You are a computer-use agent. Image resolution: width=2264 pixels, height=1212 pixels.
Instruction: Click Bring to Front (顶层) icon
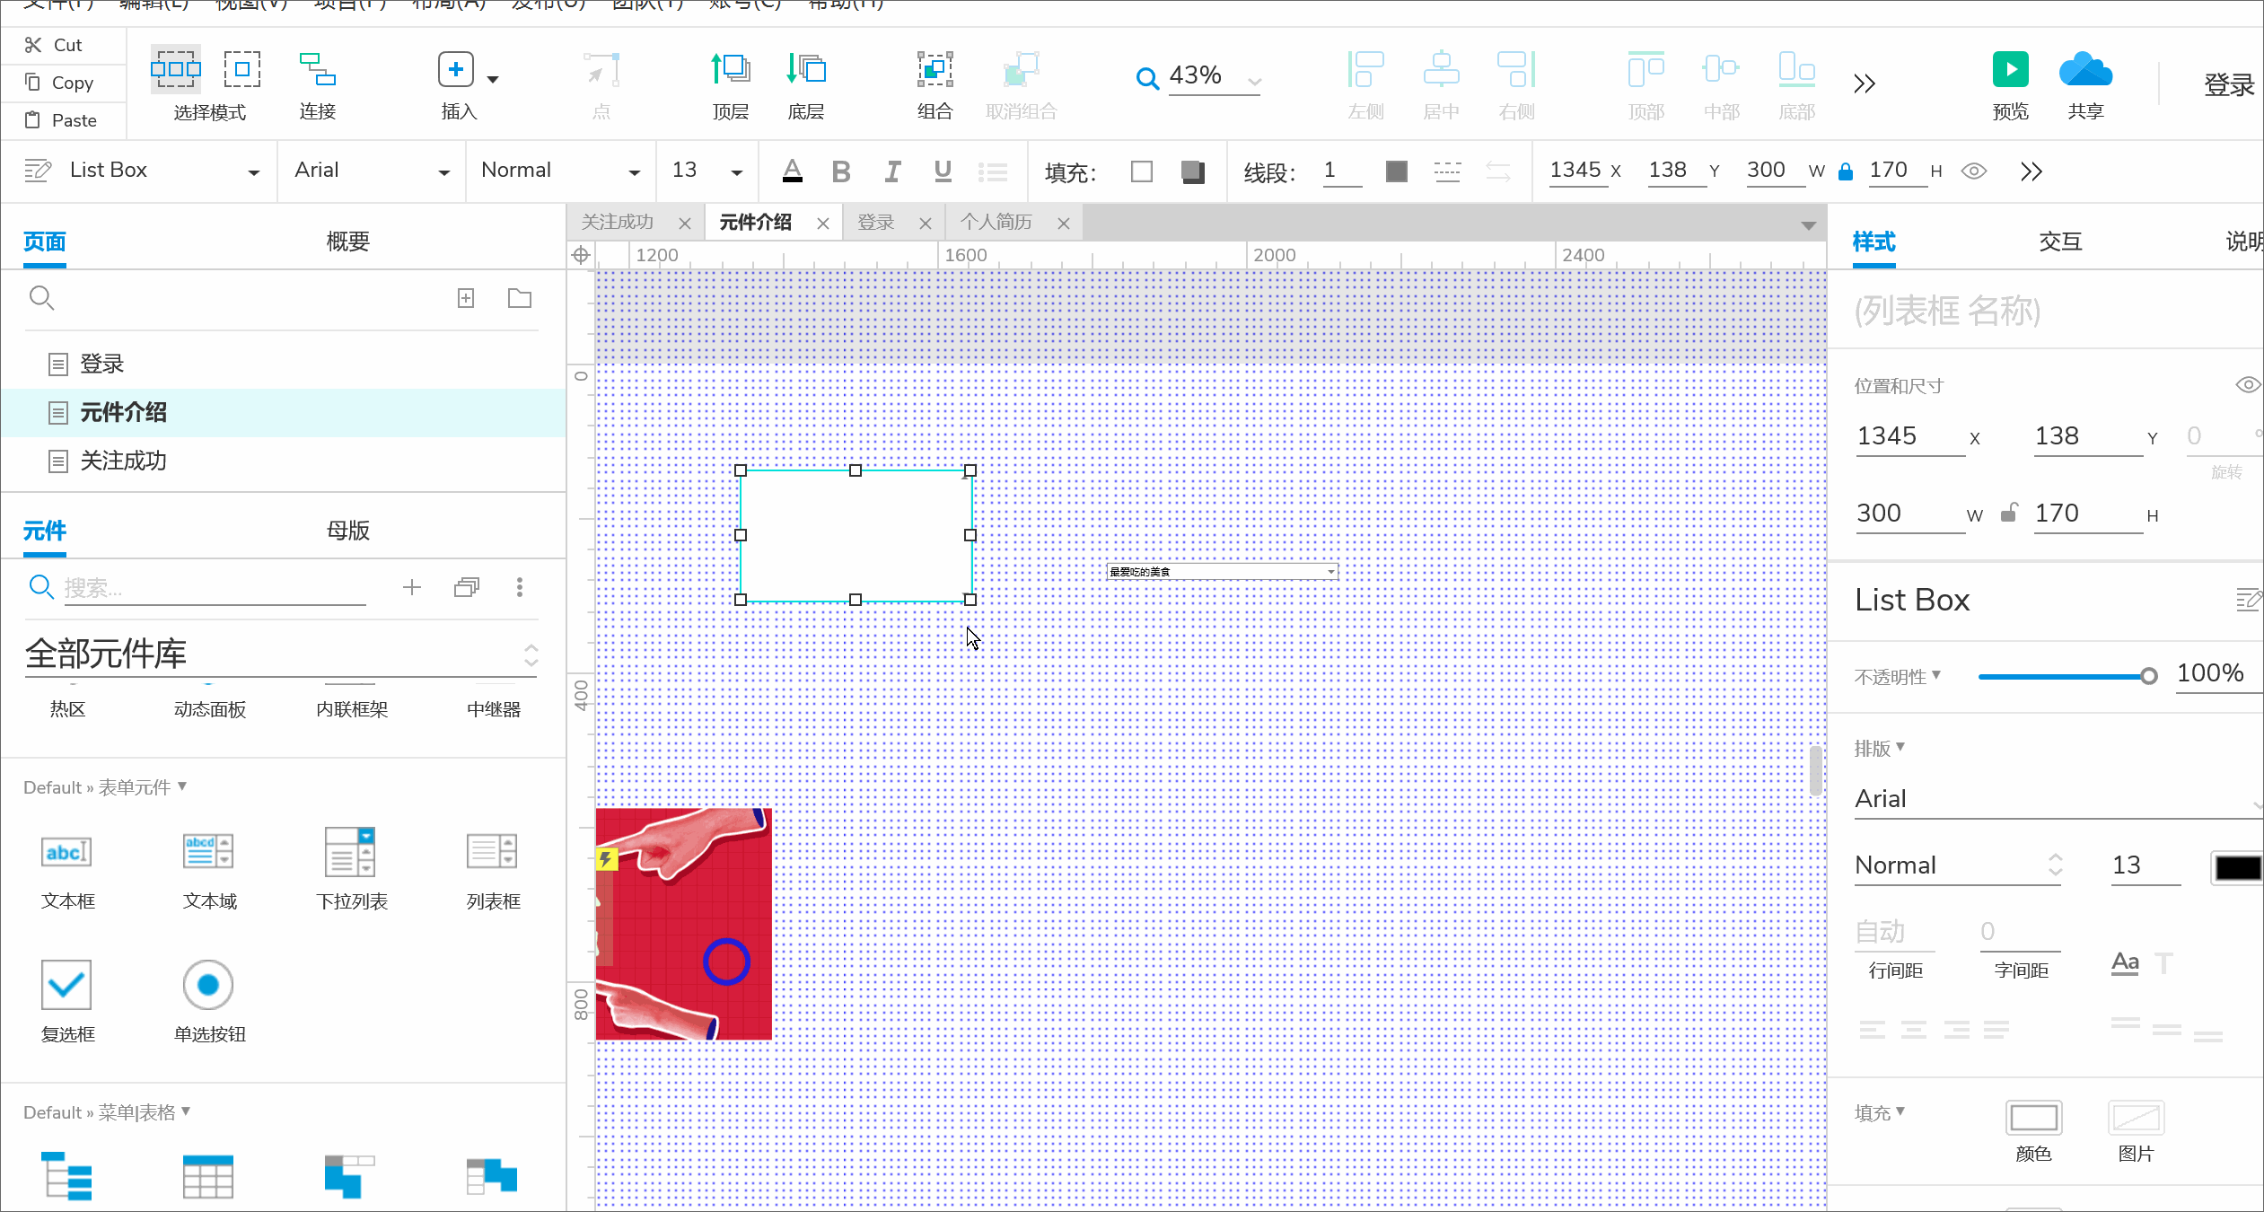pos(730,70)
